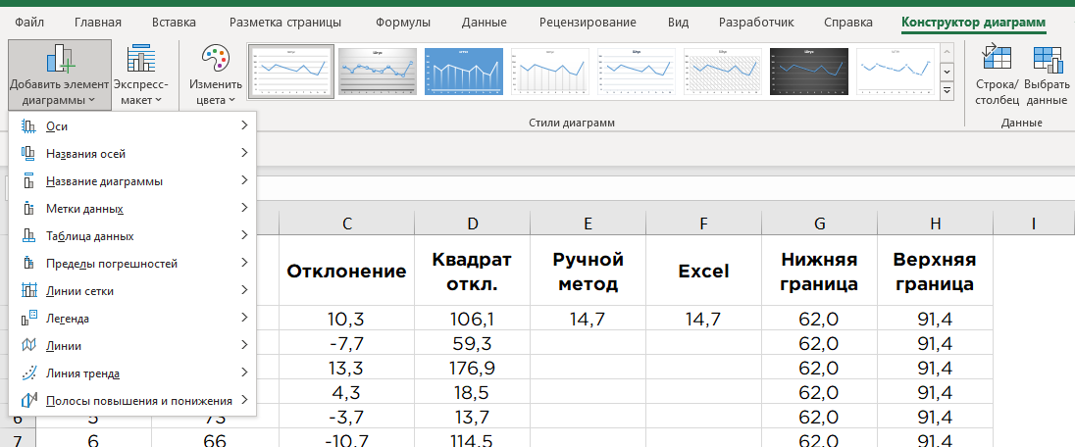This screenshot has height=447, width=1075.
Task: Switch to the Главная tab
Action: click(98, 23)
